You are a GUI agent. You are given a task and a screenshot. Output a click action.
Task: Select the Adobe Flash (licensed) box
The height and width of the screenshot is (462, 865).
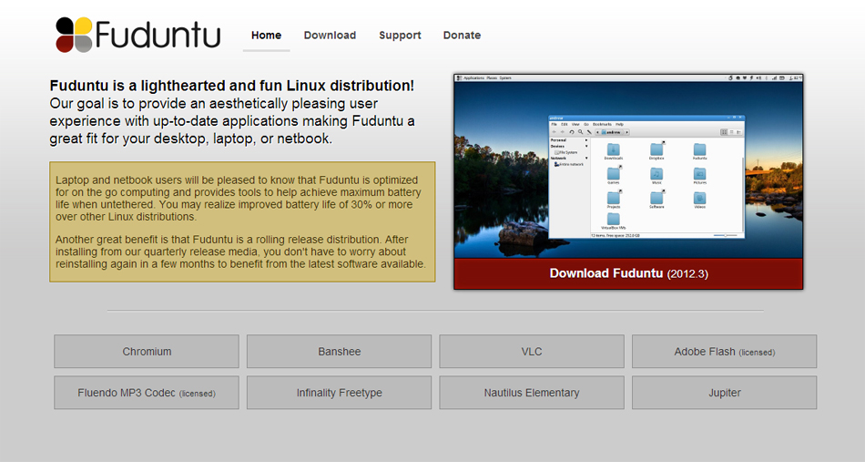tap(725, 352)
